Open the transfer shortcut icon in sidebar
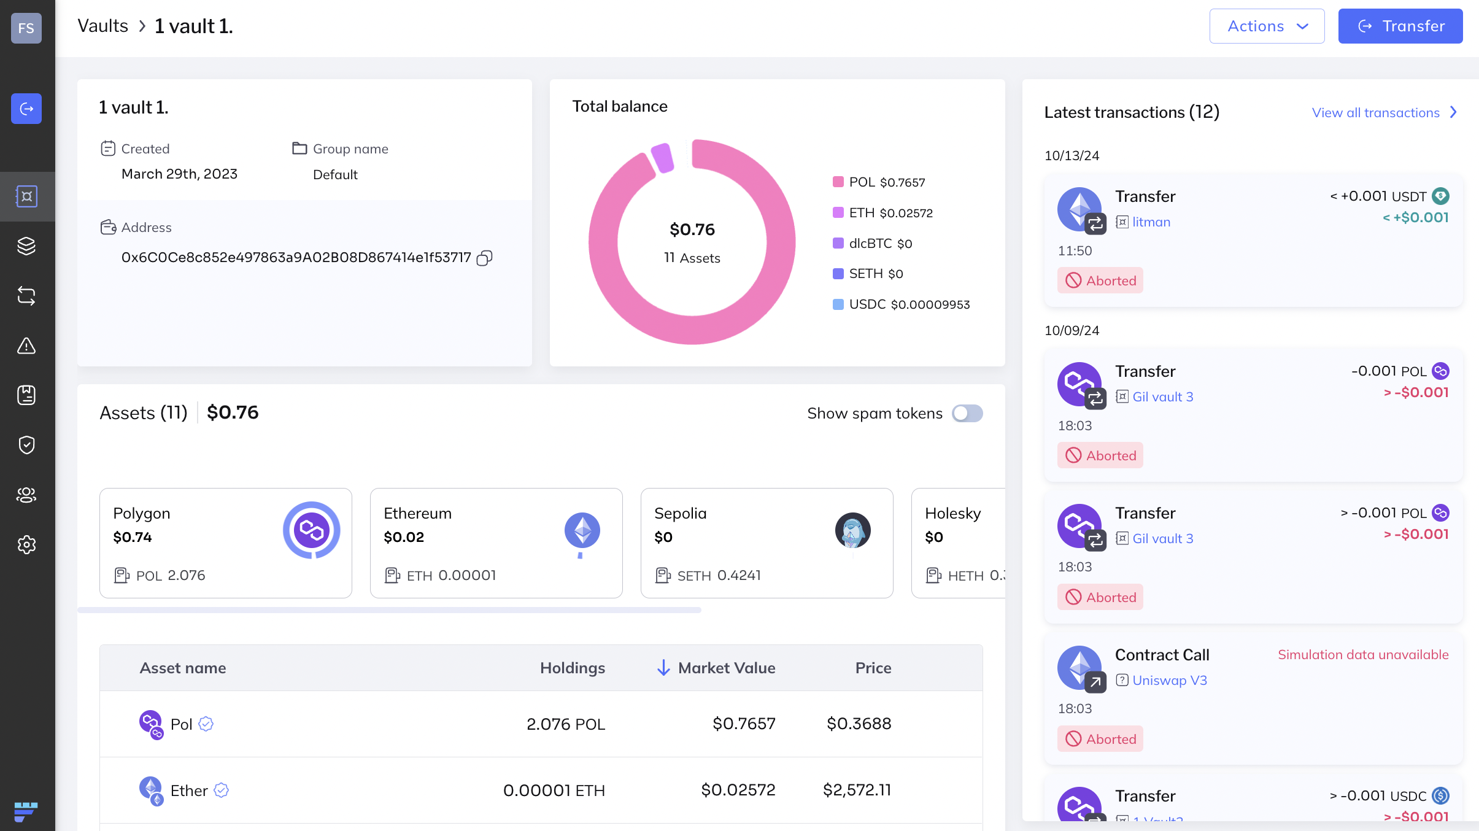 [26, 109]
